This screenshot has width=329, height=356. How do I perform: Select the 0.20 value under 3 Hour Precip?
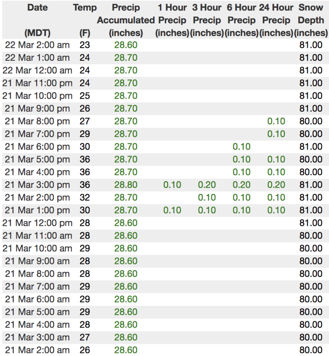coord(207,185)
